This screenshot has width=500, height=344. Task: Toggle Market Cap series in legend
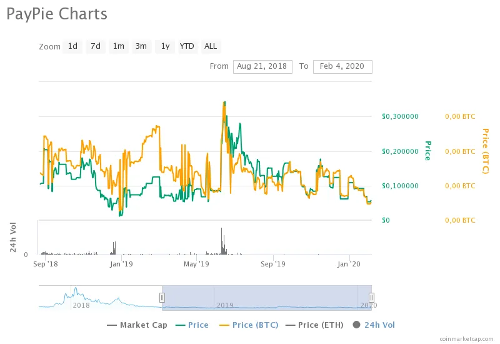click(137, 325)
